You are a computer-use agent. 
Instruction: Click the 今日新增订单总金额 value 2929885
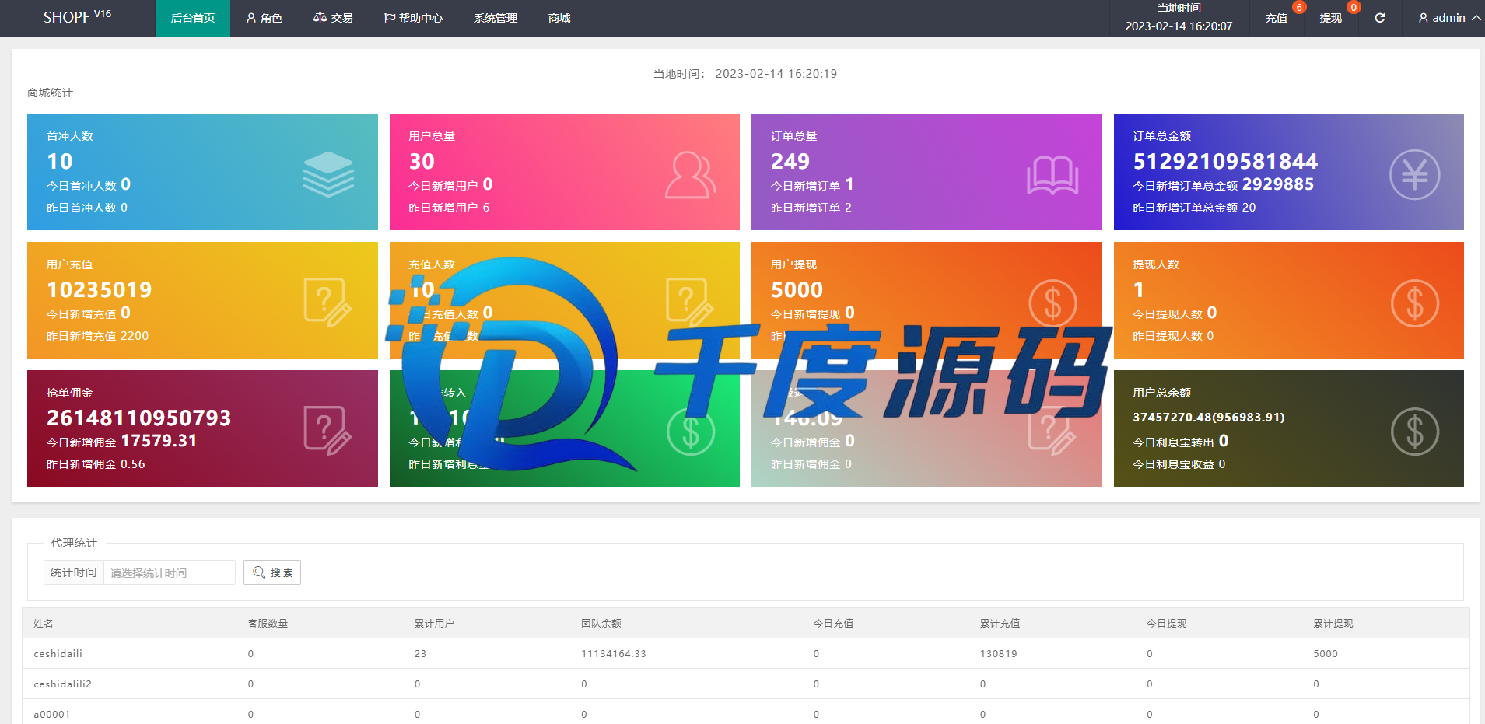click(1278, 184)
